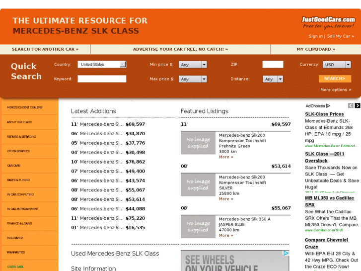Open the $34,870 listing row
361x271 pixels.
[108, 134]
